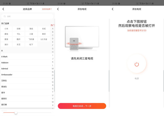Select the 创维 brand tile
The height and width of the screenshot is (116, 164).
[19, 29]
